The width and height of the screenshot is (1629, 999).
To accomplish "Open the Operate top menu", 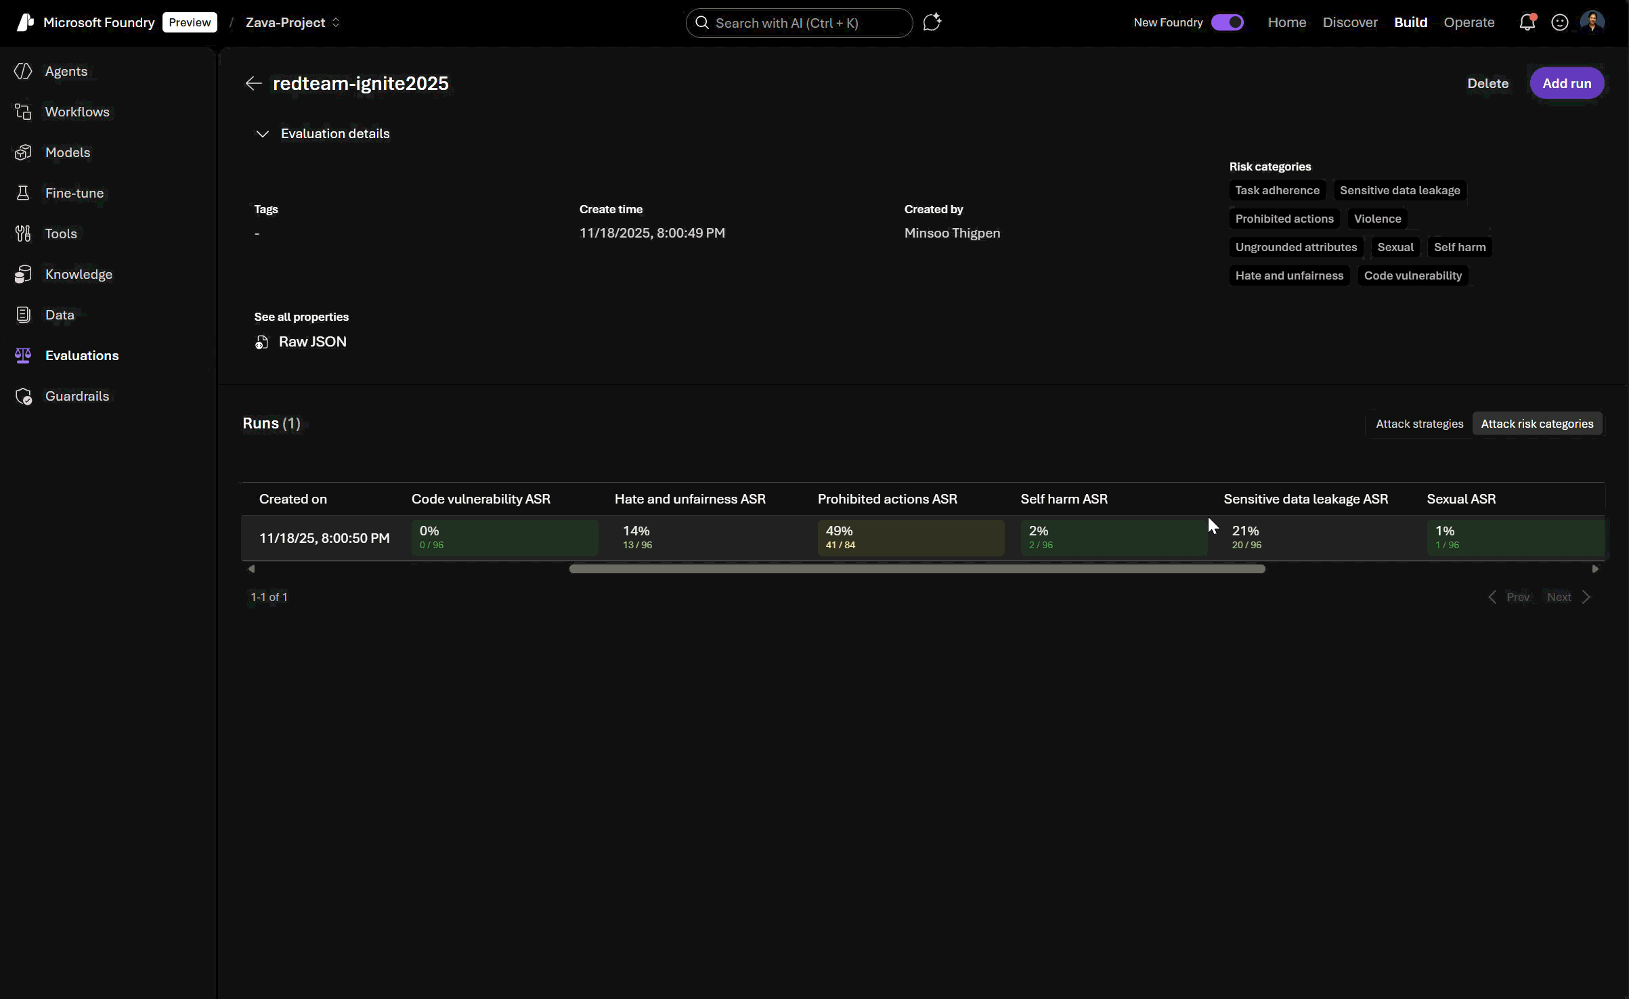I will [1469, 22].
